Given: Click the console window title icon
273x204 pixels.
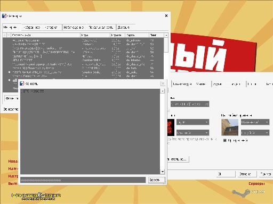Looking at the screenshot, I should [x=22, y=83].
